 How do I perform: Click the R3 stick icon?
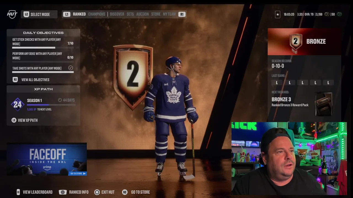(x=125, y=192)
